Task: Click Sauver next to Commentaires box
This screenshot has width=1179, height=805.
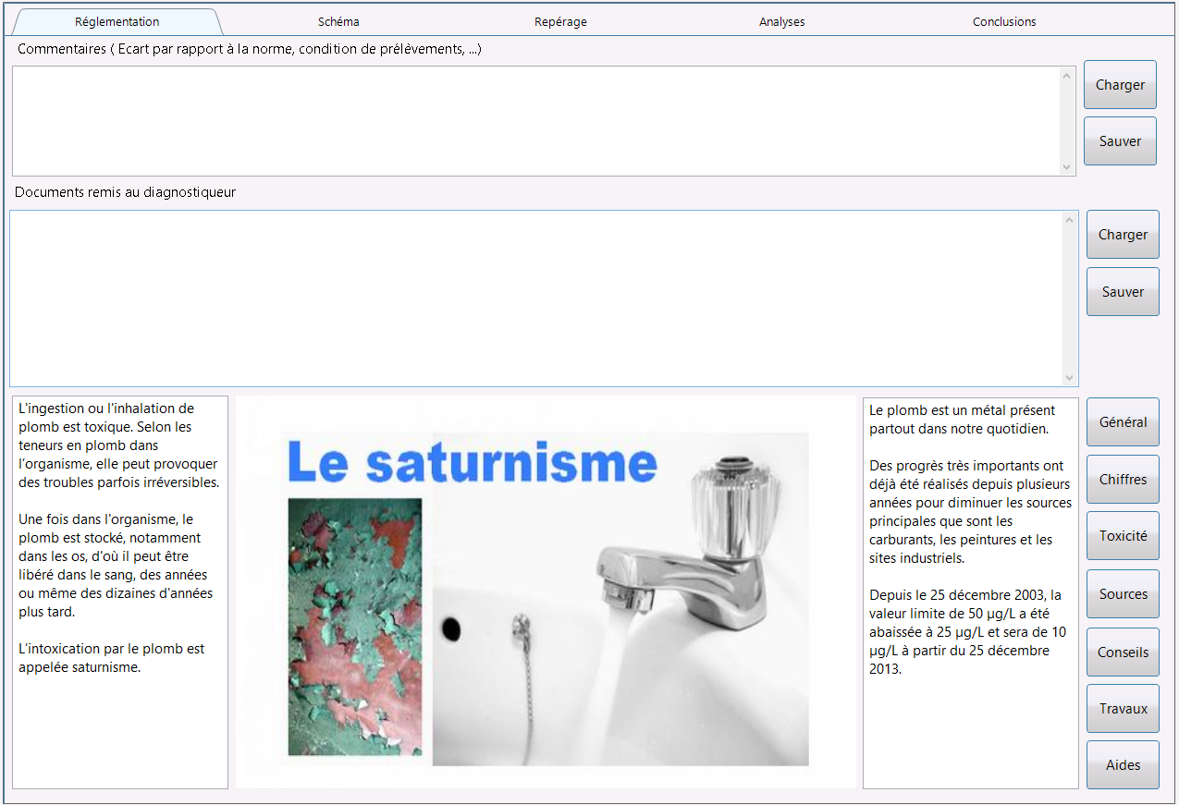Action: pyautogui.click(x=1120, y=141)
